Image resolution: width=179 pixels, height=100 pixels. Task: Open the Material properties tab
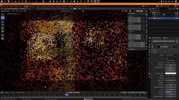[149, 74]
